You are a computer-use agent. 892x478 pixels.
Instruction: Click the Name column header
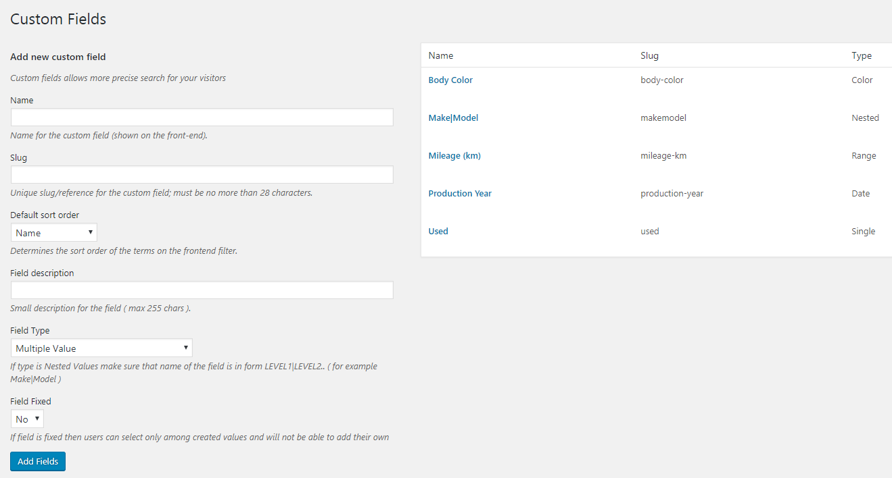point(441,56)
